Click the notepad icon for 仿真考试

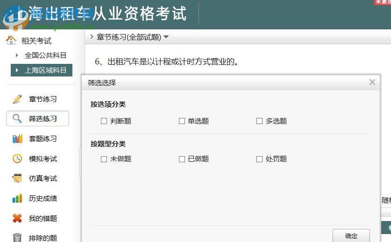(17, 178)
